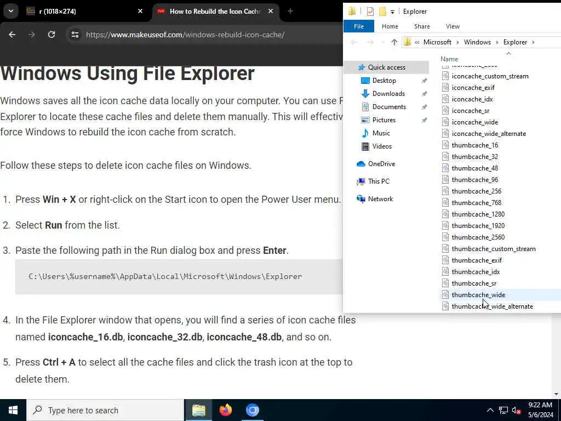This screenshot has width=561, height=421.
Task: Select the thumbcache_16 file
Action: [x=475, y=145]
